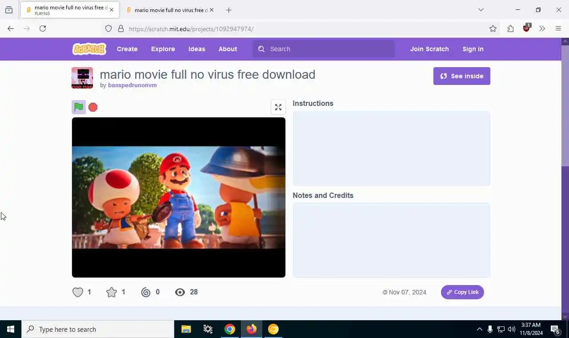Click Sign in link
Image resolution: width=569 pixels, height=338 pixels.
click(x=473, y=49)
